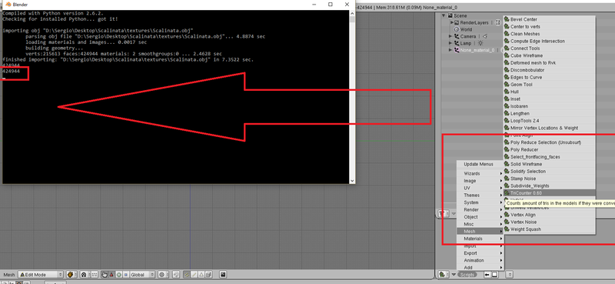Select face select mode icon
The width and height of the screenshot is (615, 284).
pyautogui.click(x=201, y=274)
